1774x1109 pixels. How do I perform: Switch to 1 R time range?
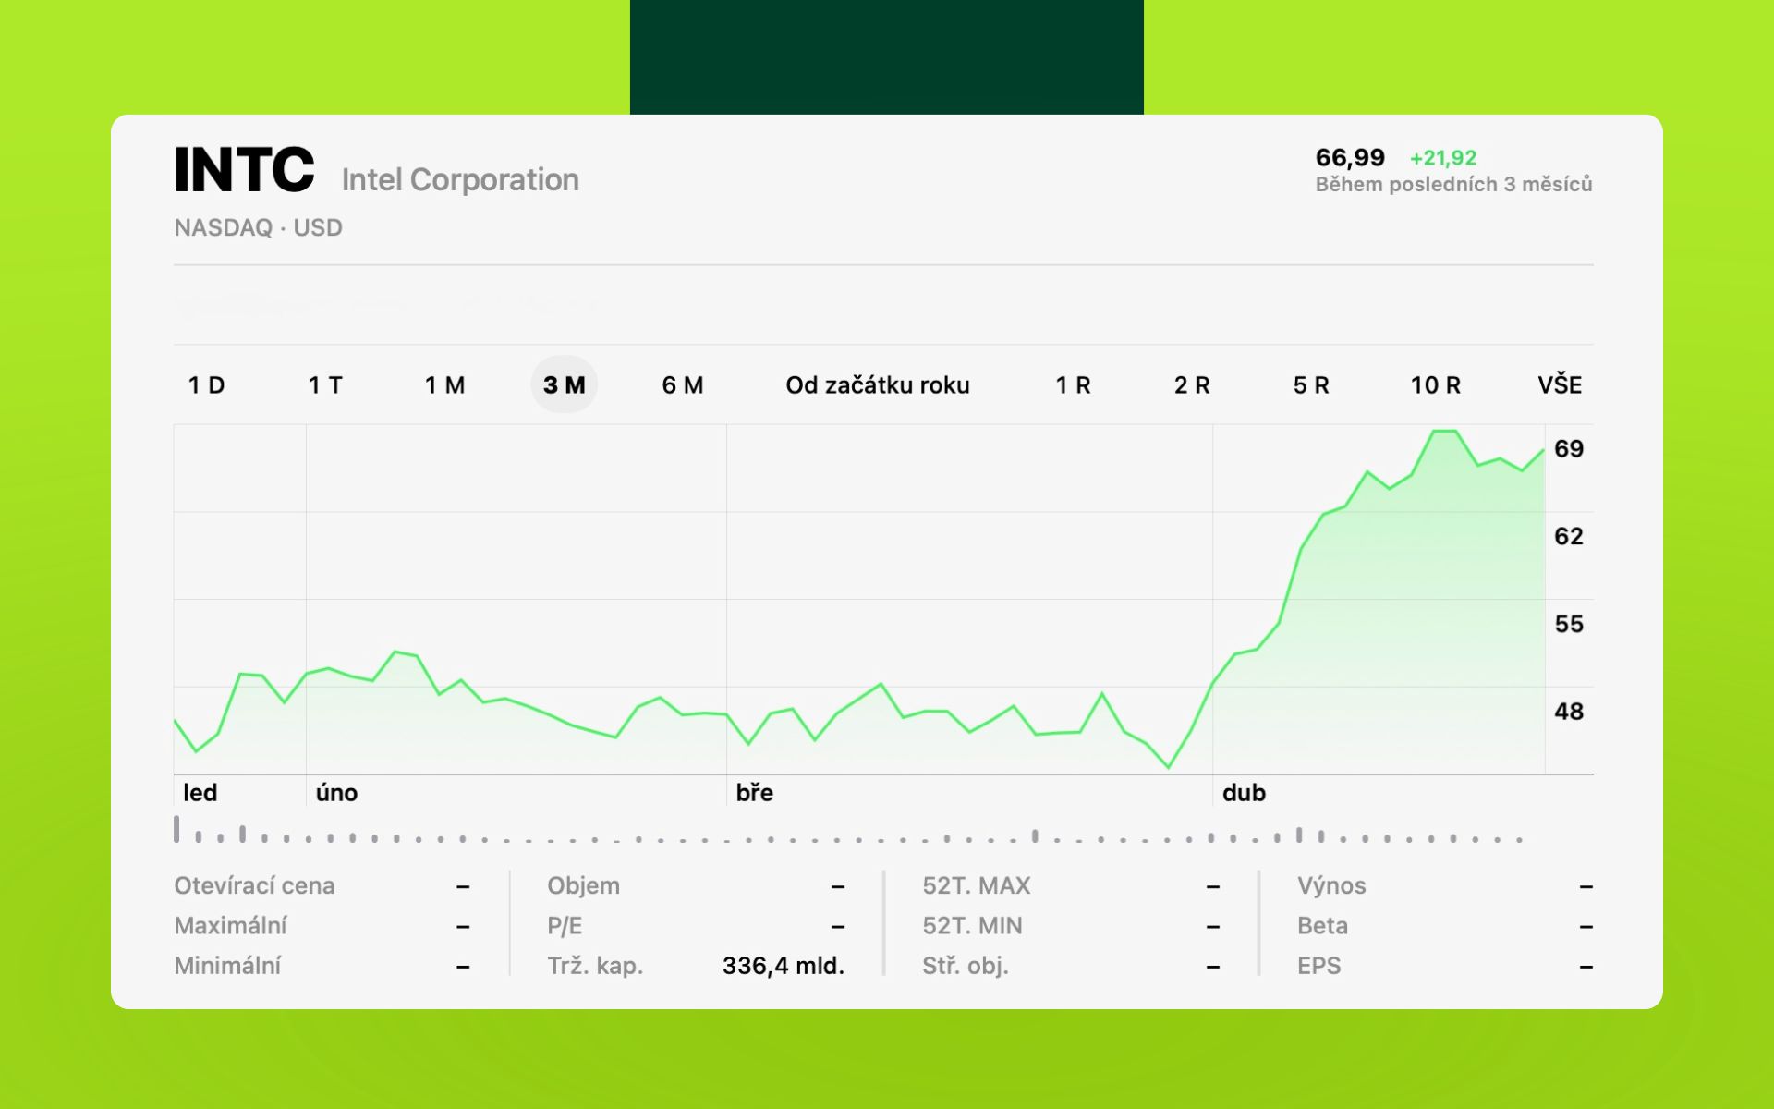coord(1073,385)
